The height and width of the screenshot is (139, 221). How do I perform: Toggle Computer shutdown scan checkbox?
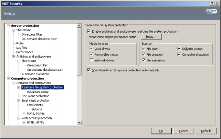179,54
